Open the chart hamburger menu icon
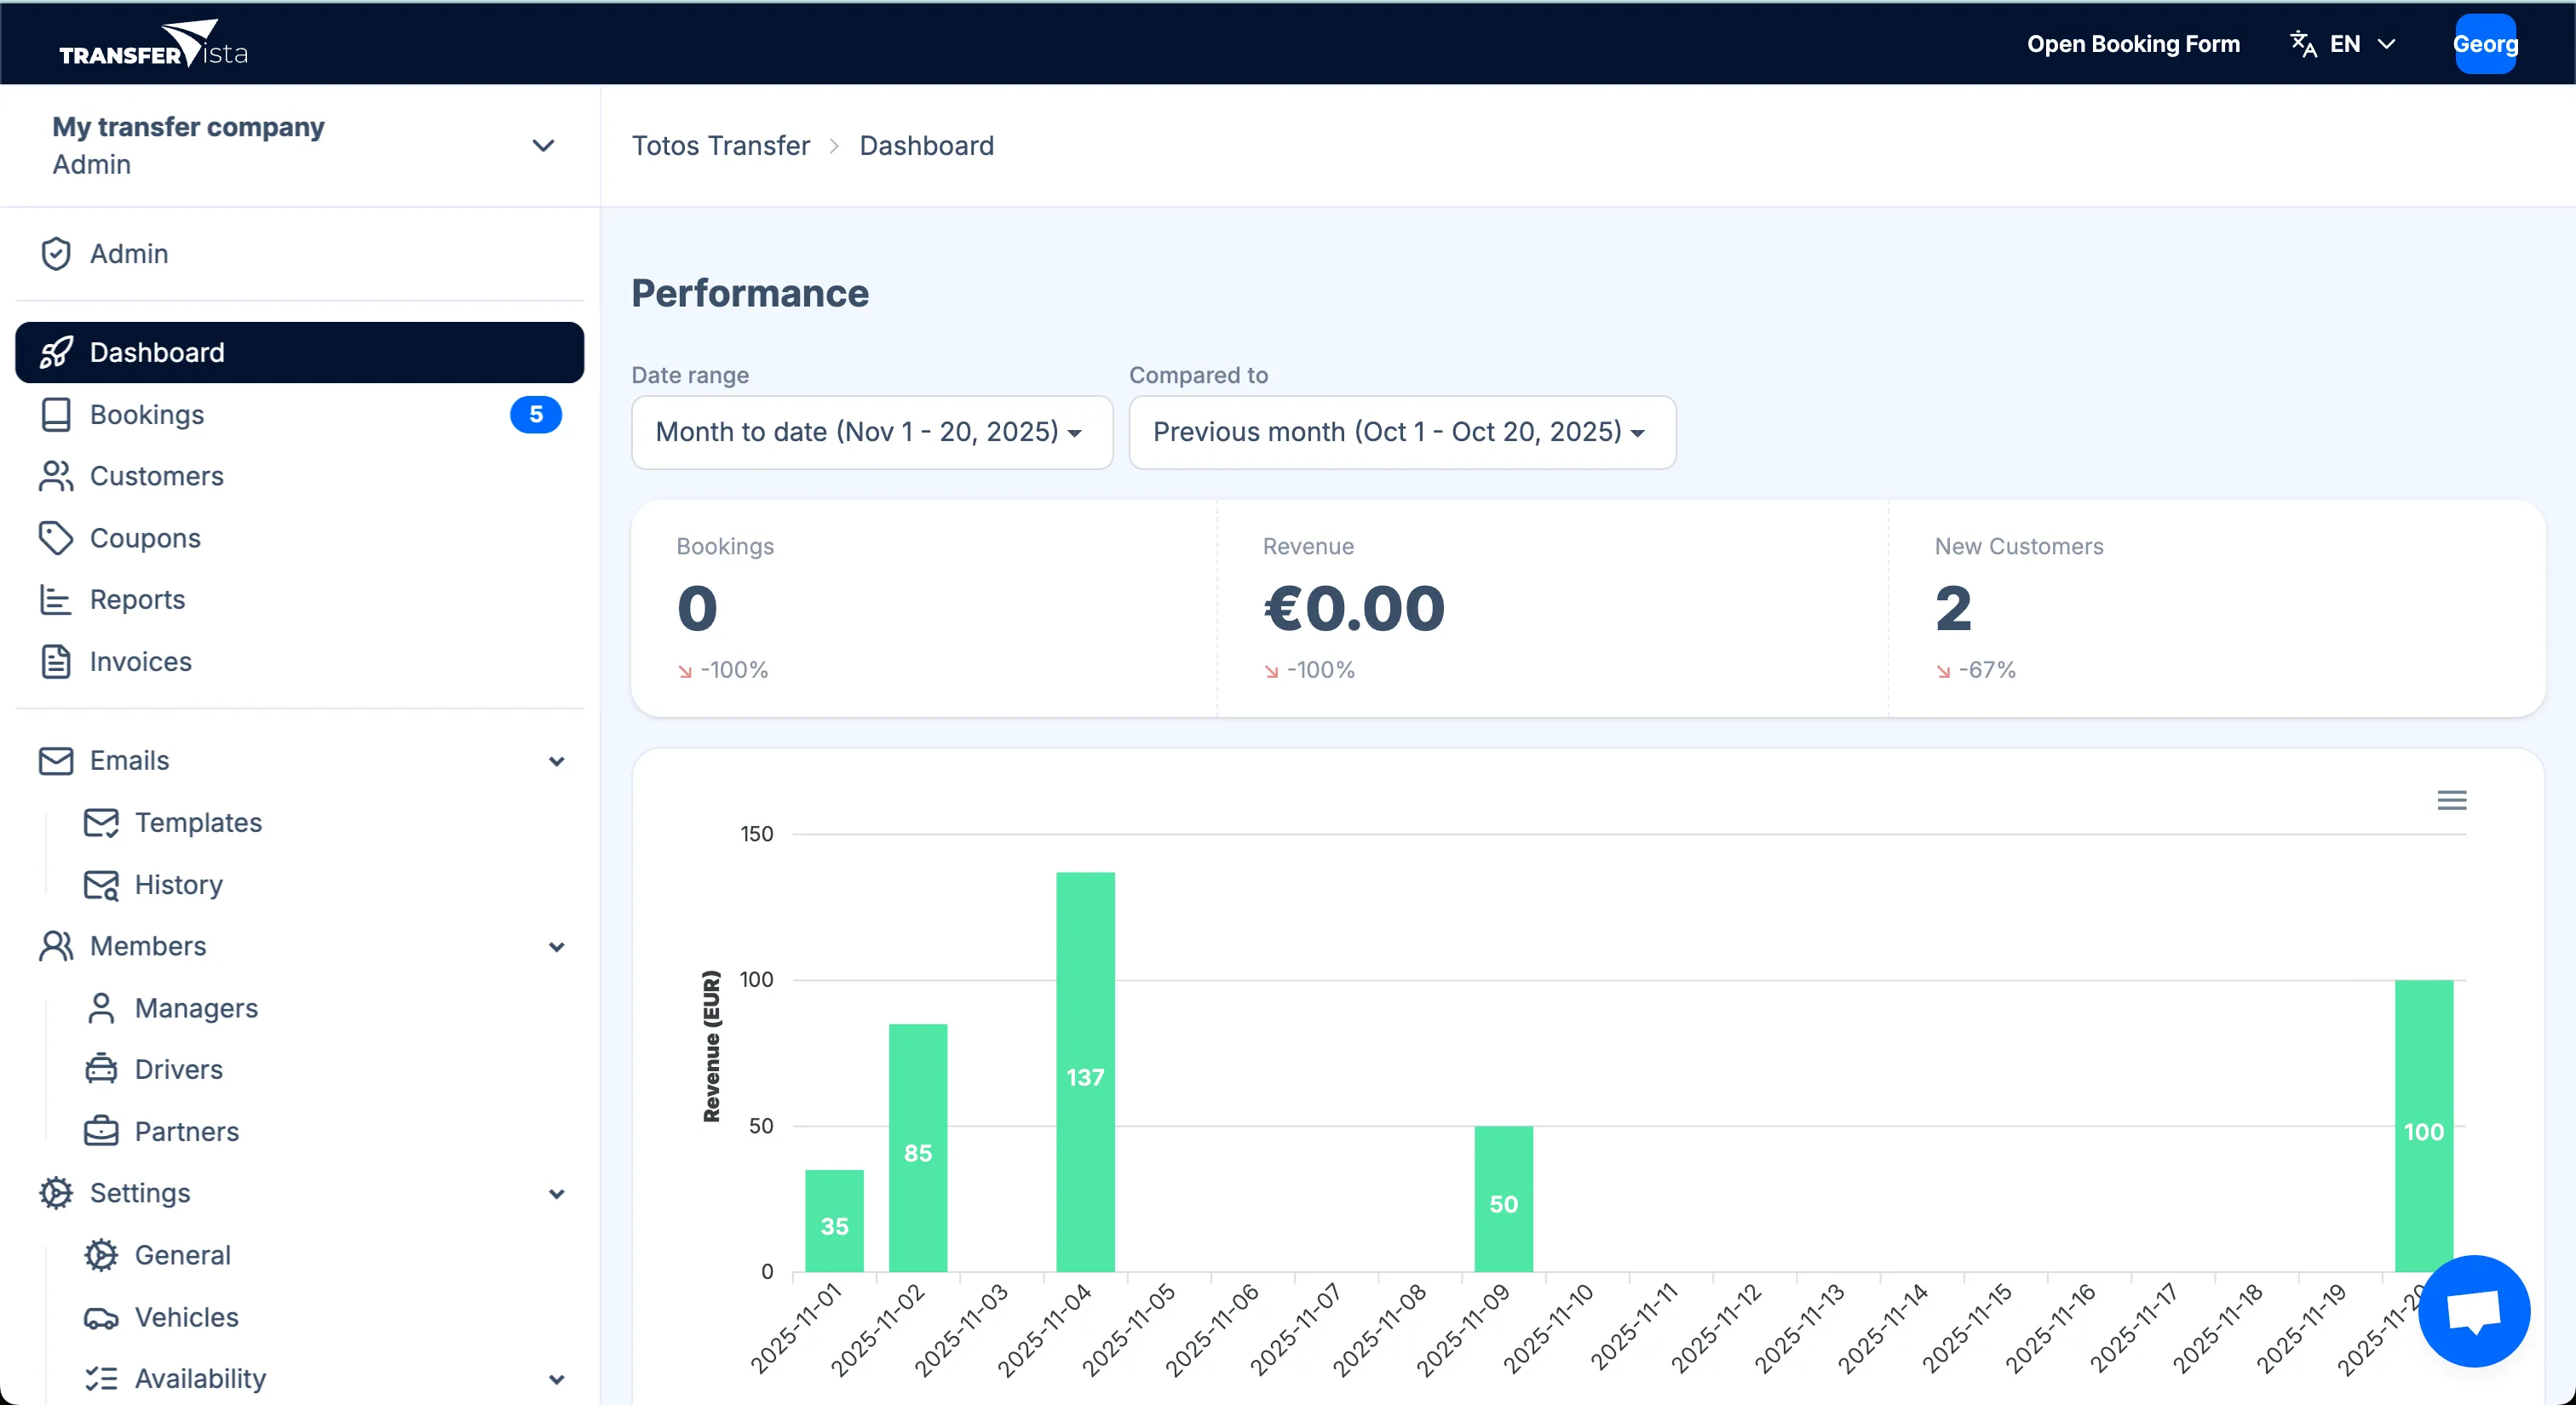 (x=2452, y=799)
